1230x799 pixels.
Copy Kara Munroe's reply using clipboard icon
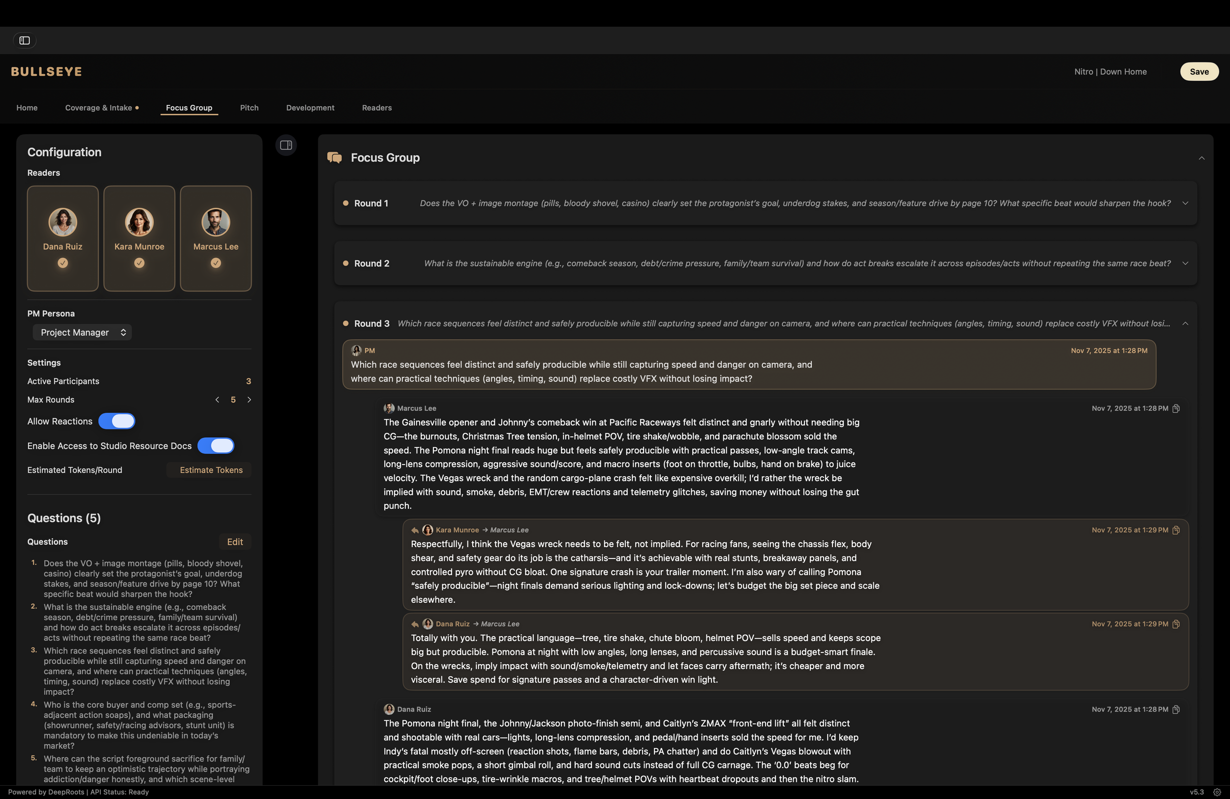coord(1176,530)
